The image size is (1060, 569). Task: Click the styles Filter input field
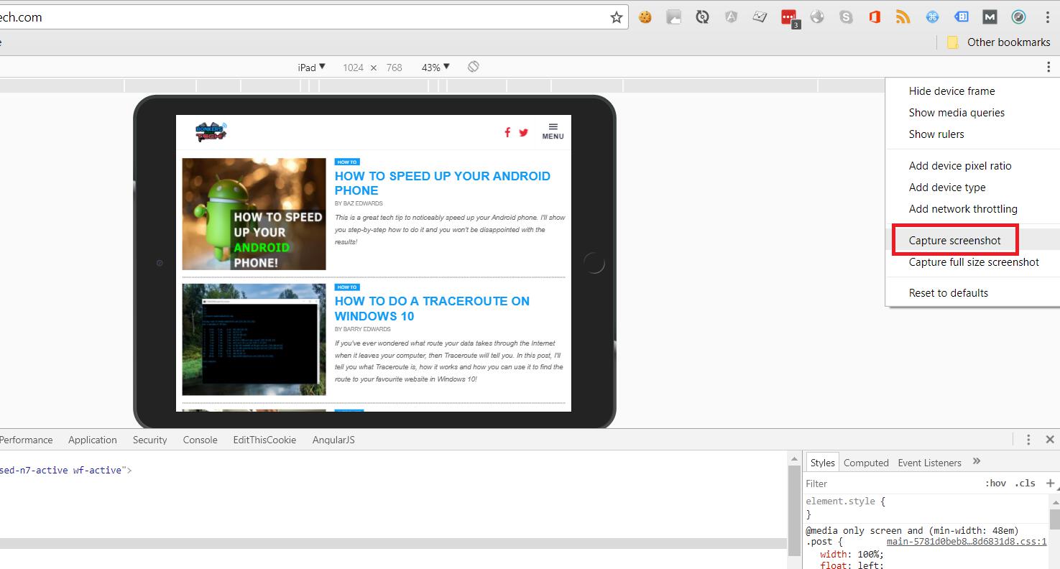click(x=891, y=484)
